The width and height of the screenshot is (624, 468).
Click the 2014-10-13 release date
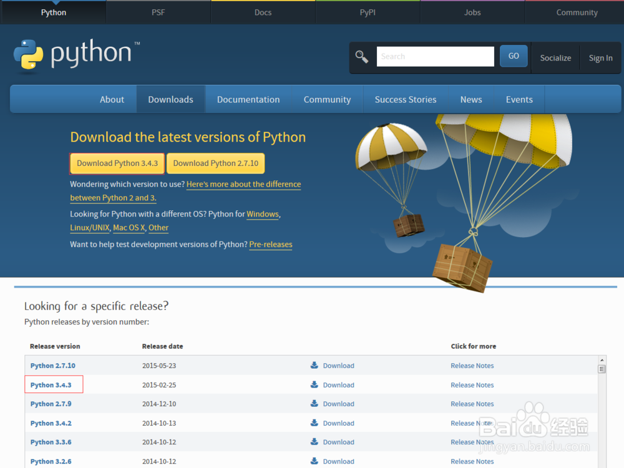click(159, 423)
